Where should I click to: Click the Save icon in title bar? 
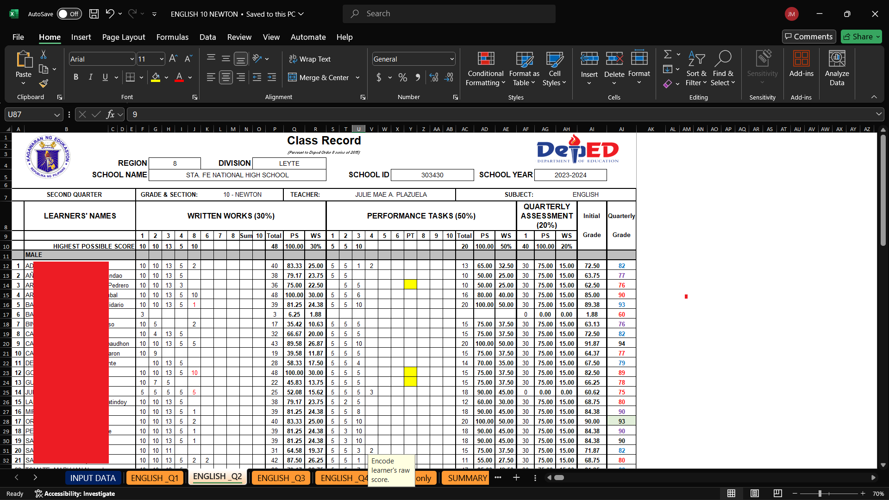pyautogui.click(x=94, y=14)
